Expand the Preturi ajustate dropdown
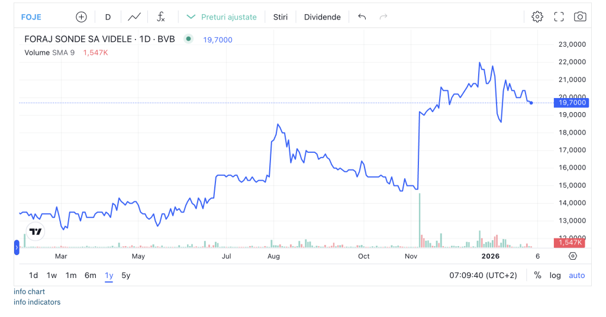 click(x=222, y=17)
